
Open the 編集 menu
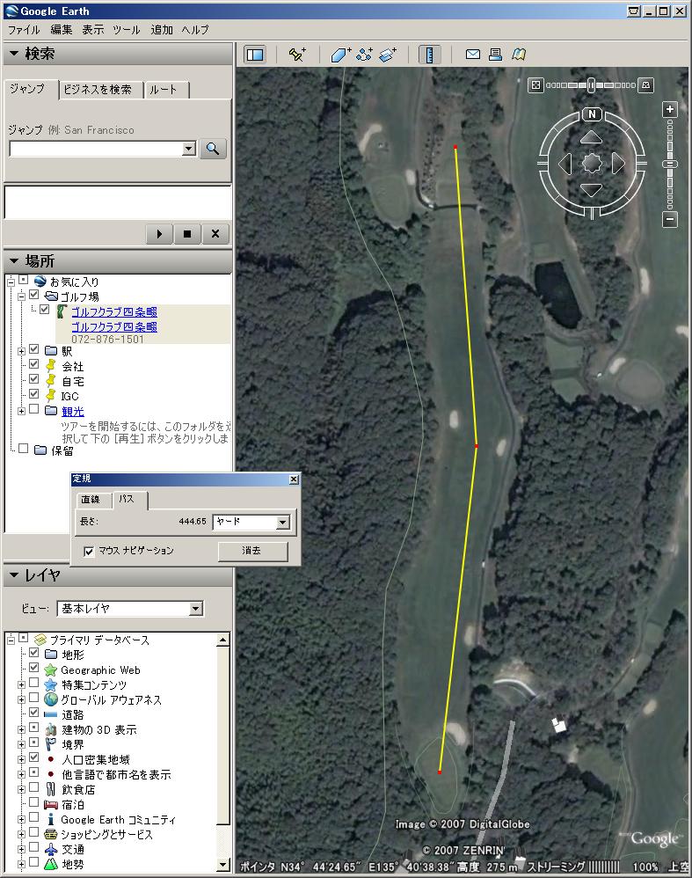click(62, 30)
